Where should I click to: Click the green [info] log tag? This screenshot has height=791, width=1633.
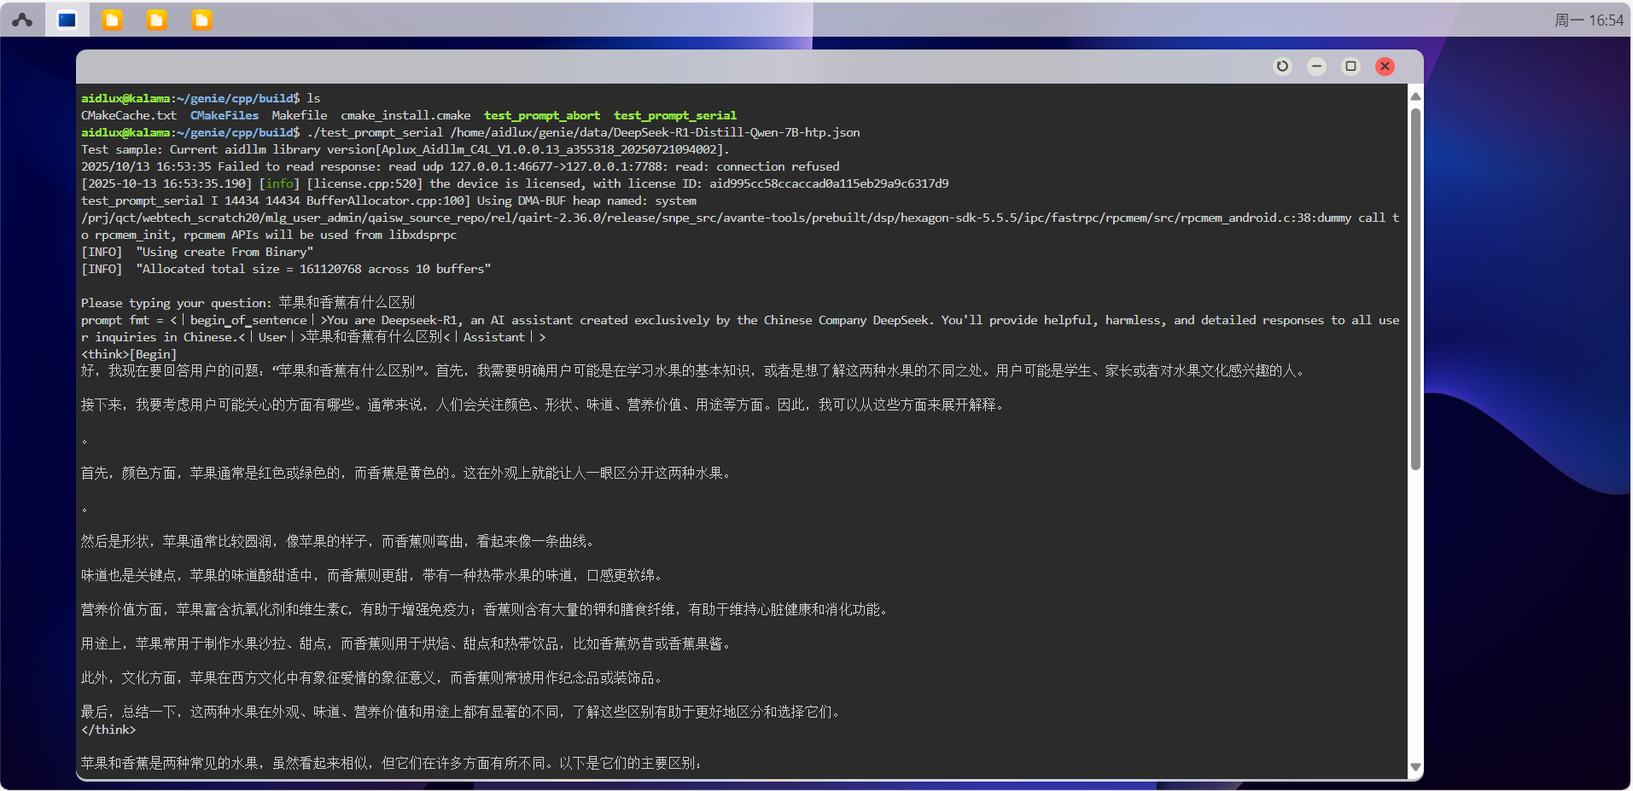tap(279, 183)
